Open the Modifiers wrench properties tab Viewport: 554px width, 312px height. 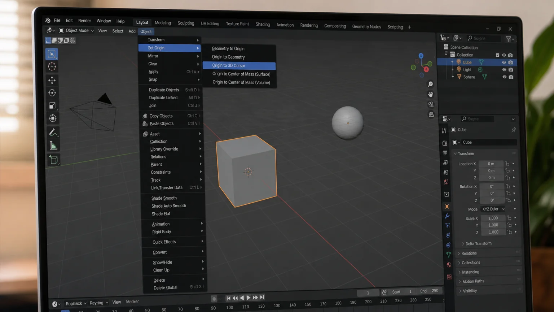(447, 216)
